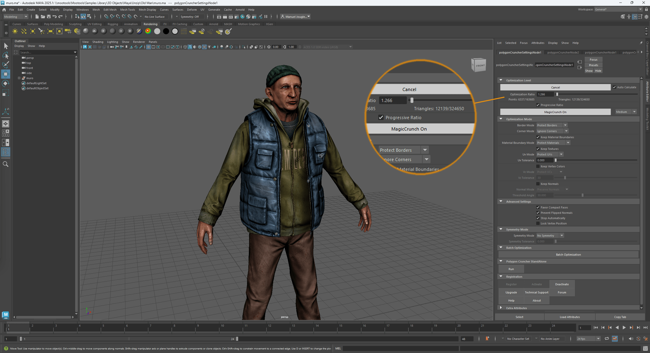650x353 pixels.
Task: Switch to the Poly Modeling shelf tab
Action: coord(53,24)
